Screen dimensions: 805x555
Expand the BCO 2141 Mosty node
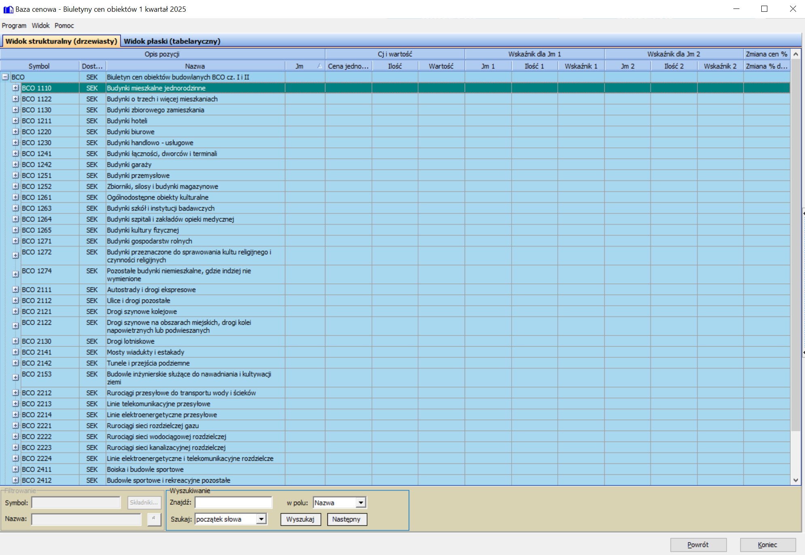tap(15, 352)
